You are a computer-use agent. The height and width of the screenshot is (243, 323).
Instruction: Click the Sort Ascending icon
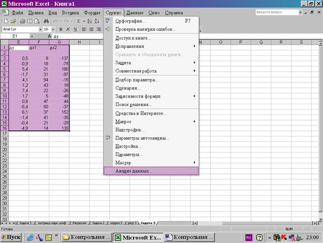click(90, 21)
